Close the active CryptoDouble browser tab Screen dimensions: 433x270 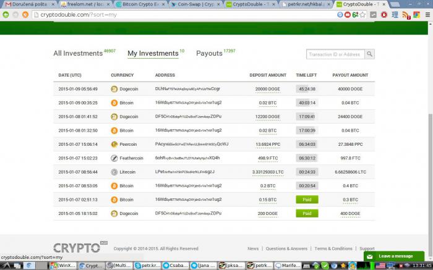pos(384,4)
